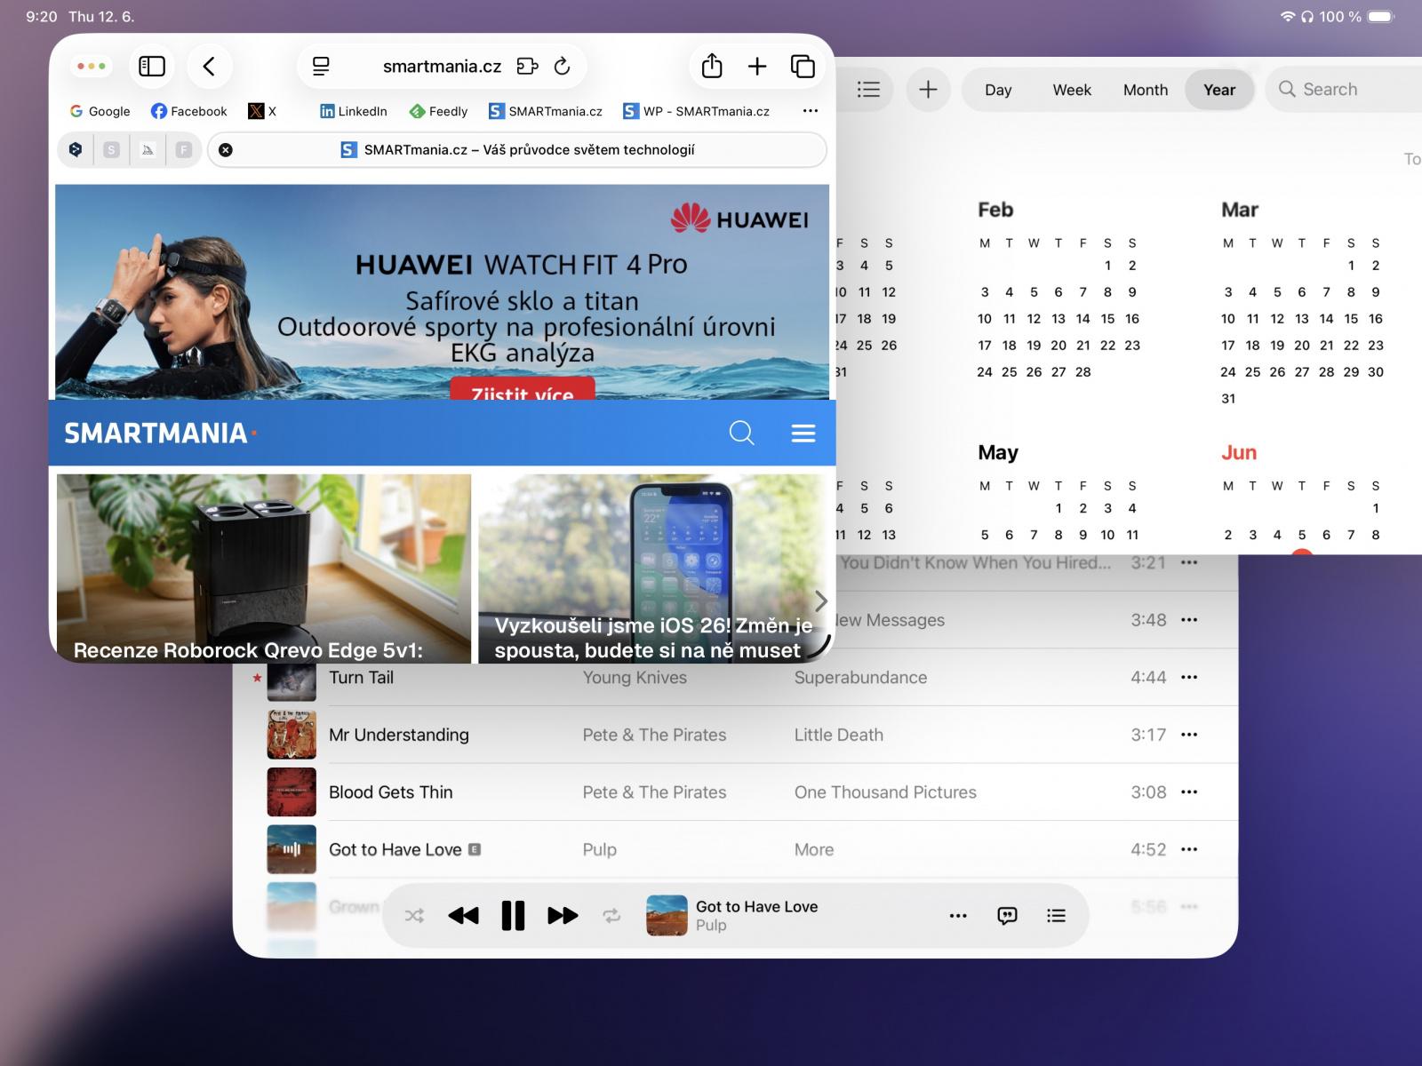Open the Facebook bookmark
The image size is (1422, 1066).
(188, 111)
